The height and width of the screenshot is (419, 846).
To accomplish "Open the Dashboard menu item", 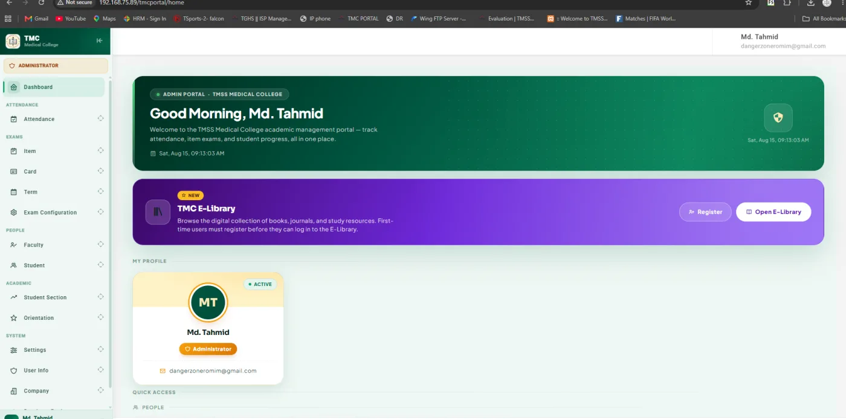I will click(x=54, y=87).
